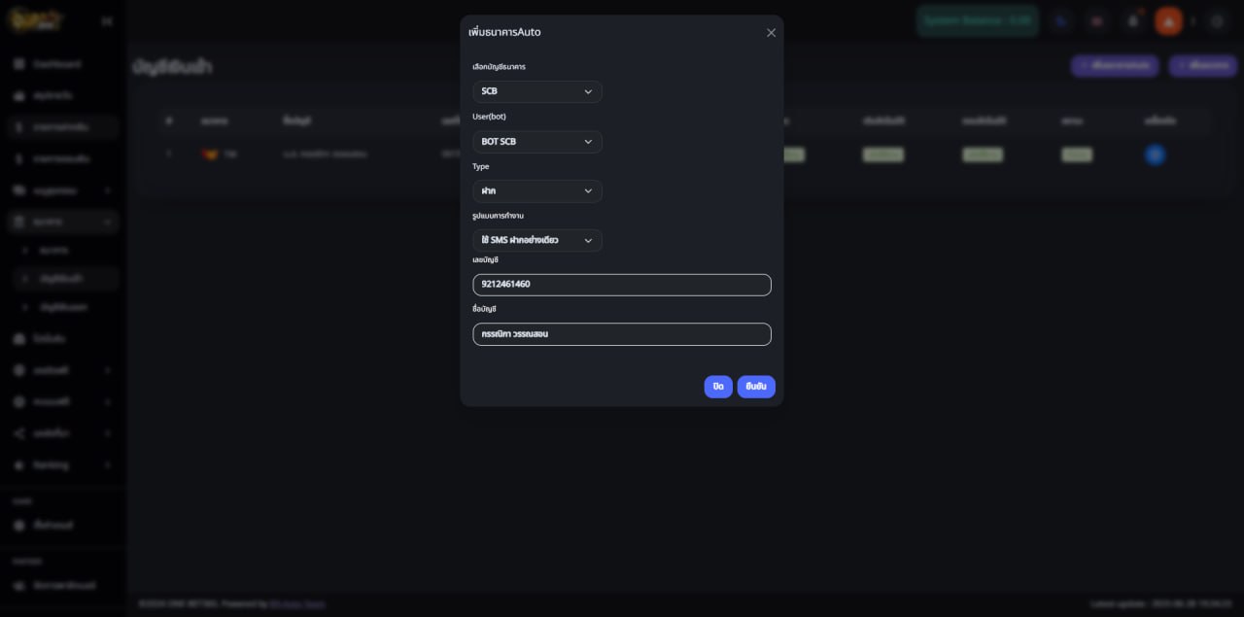Click the settings icon at far top right
This screenshot has width=1244, height=617.
click(1217, 20)
